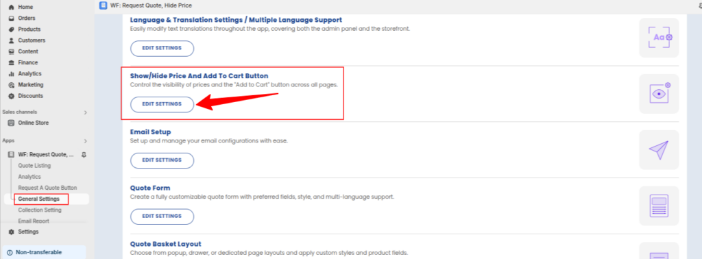Open Quote Listing under the app

pos(34,166)
